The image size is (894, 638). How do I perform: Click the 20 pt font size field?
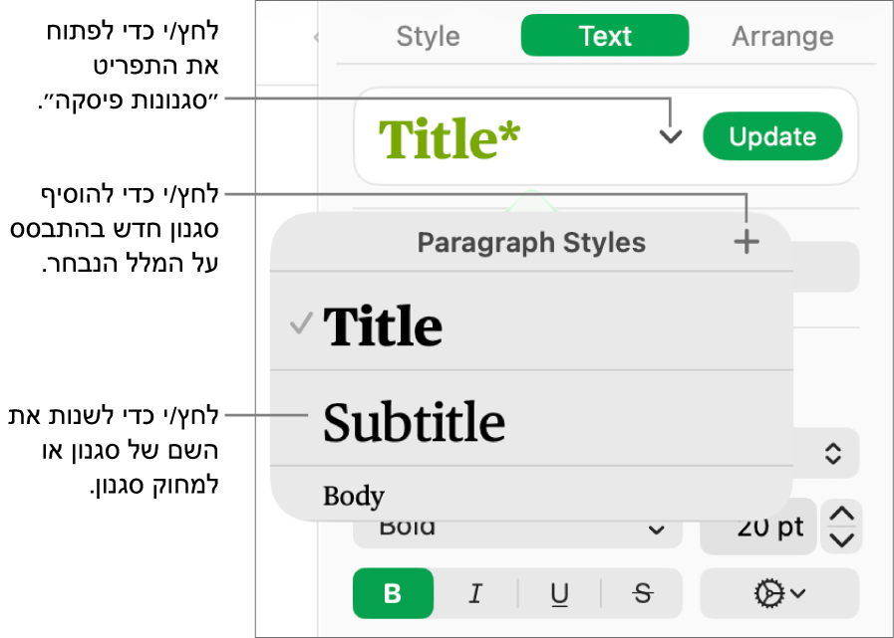point(759,530)
